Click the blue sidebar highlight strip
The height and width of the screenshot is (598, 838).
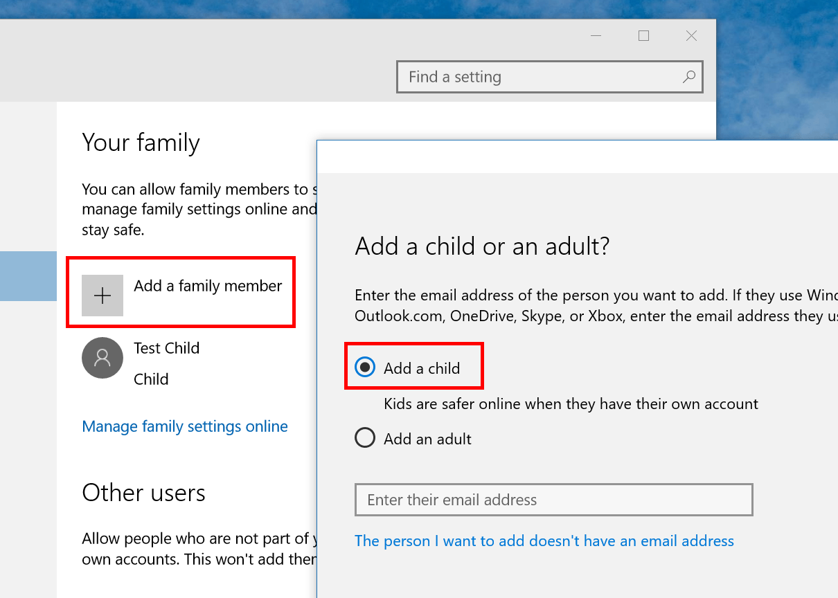pyautogui.click(x=28, y=276)
